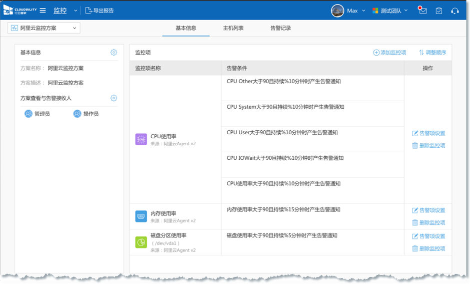Open the task checklist icon
Viewport: 470px width, 284px height.
[x=438, y=11]
